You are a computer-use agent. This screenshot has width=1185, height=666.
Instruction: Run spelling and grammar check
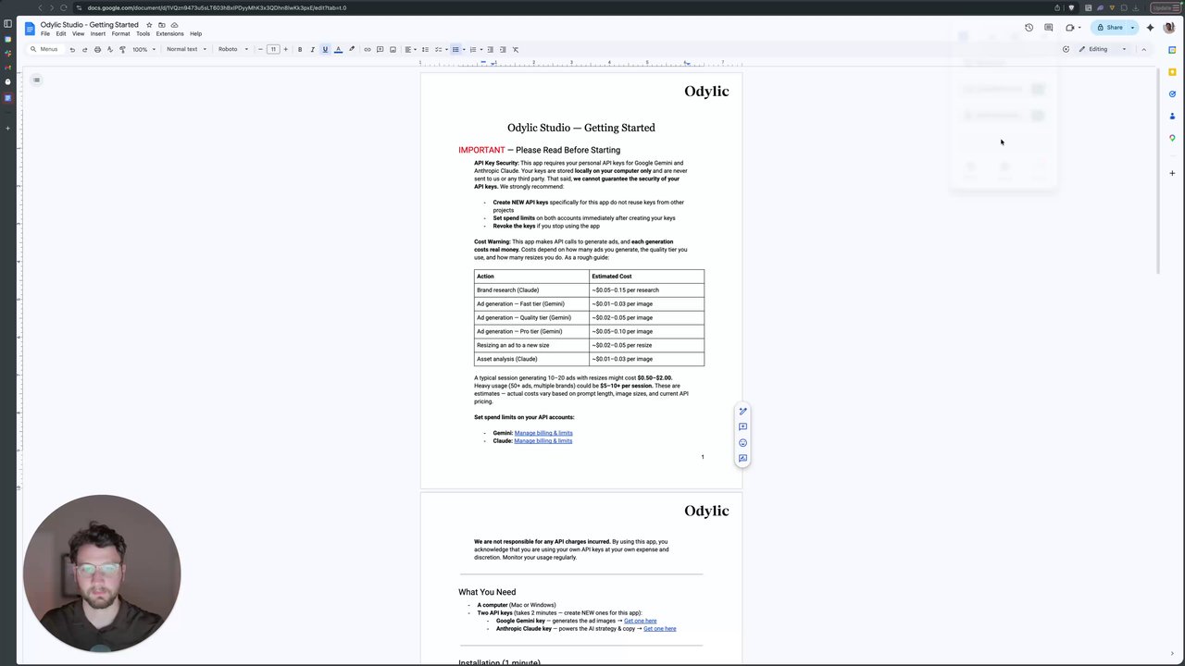coord(109,49)
